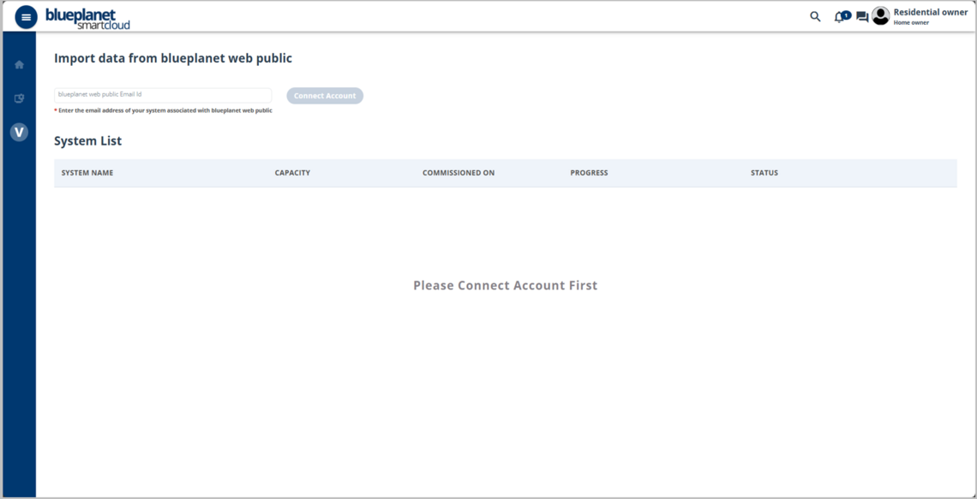Click the Home owner role label

[x=911, y=23]
